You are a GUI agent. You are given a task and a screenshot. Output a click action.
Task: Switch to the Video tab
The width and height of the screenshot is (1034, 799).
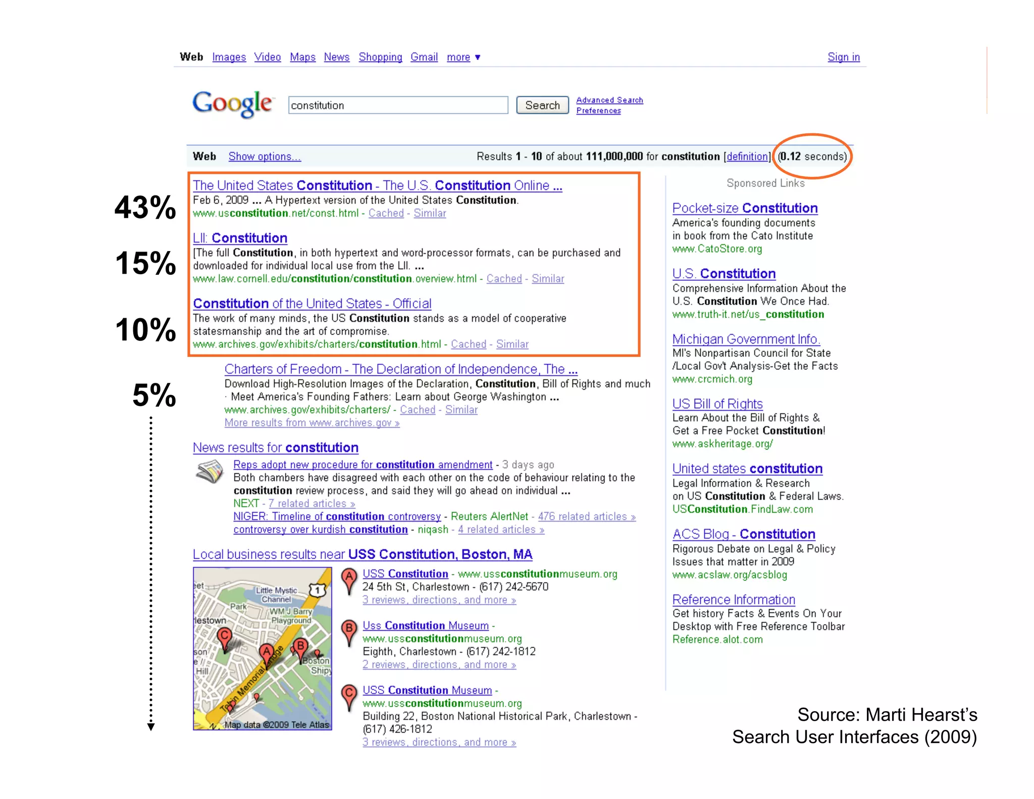click(267, 57)
